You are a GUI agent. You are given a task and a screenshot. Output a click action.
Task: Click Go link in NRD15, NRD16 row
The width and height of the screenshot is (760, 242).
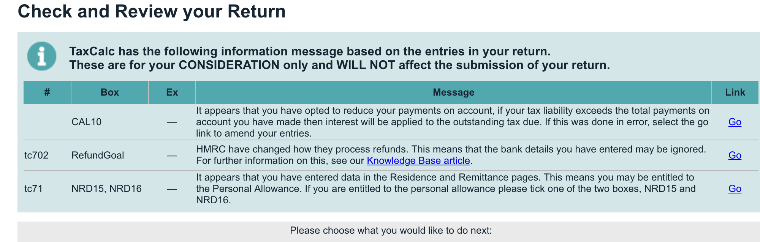click(x=735, y=189)
